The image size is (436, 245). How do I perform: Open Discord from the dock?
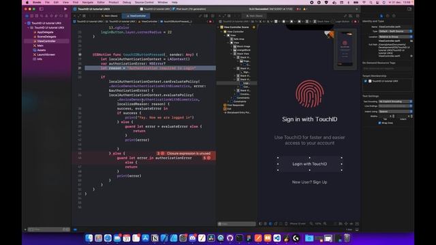(x=192, y=238)
